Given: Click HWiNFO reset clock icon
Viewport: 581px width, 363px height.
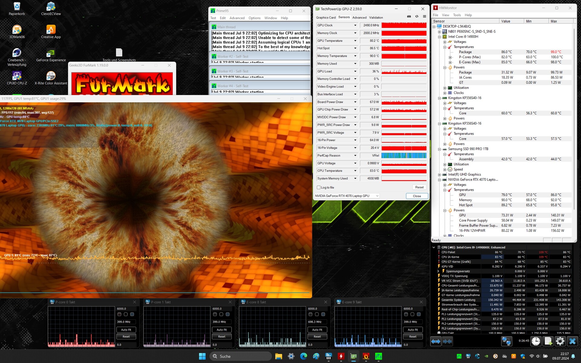Looking at the screenshot, I should click(536, 341).
